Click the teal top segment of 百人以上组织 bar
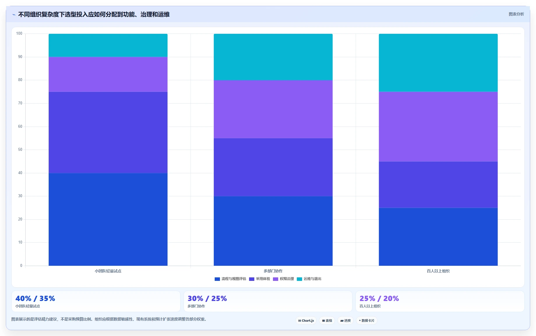The width and height of the screenshot is (536, 336). coord(438,63)
